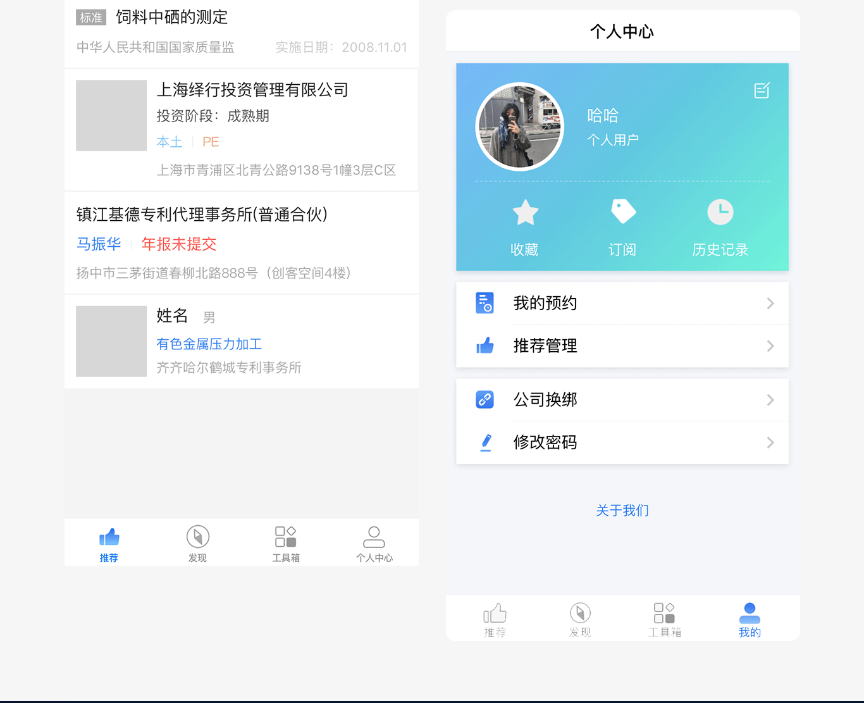Tap 投资阶段：成熟期 text

pos(213,116)
